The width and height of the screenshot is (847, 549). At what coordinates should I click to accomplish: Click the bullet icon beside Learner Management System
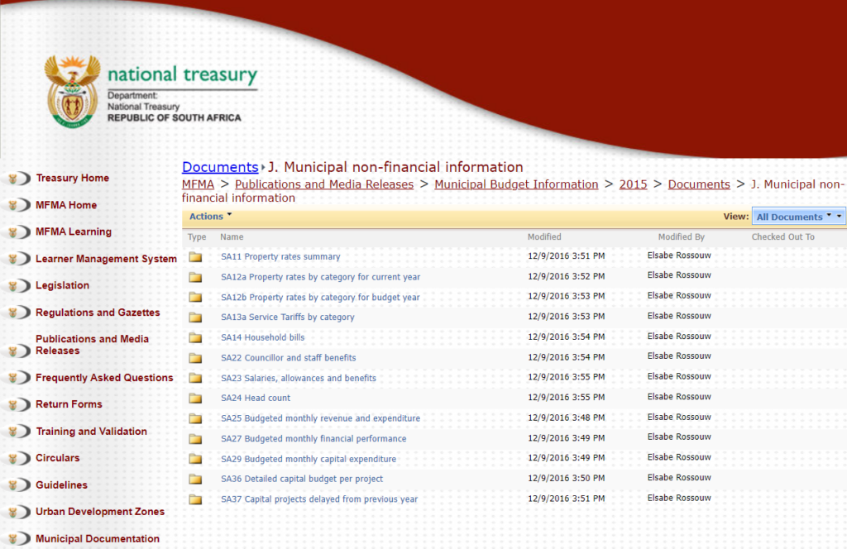pos(18,259)
